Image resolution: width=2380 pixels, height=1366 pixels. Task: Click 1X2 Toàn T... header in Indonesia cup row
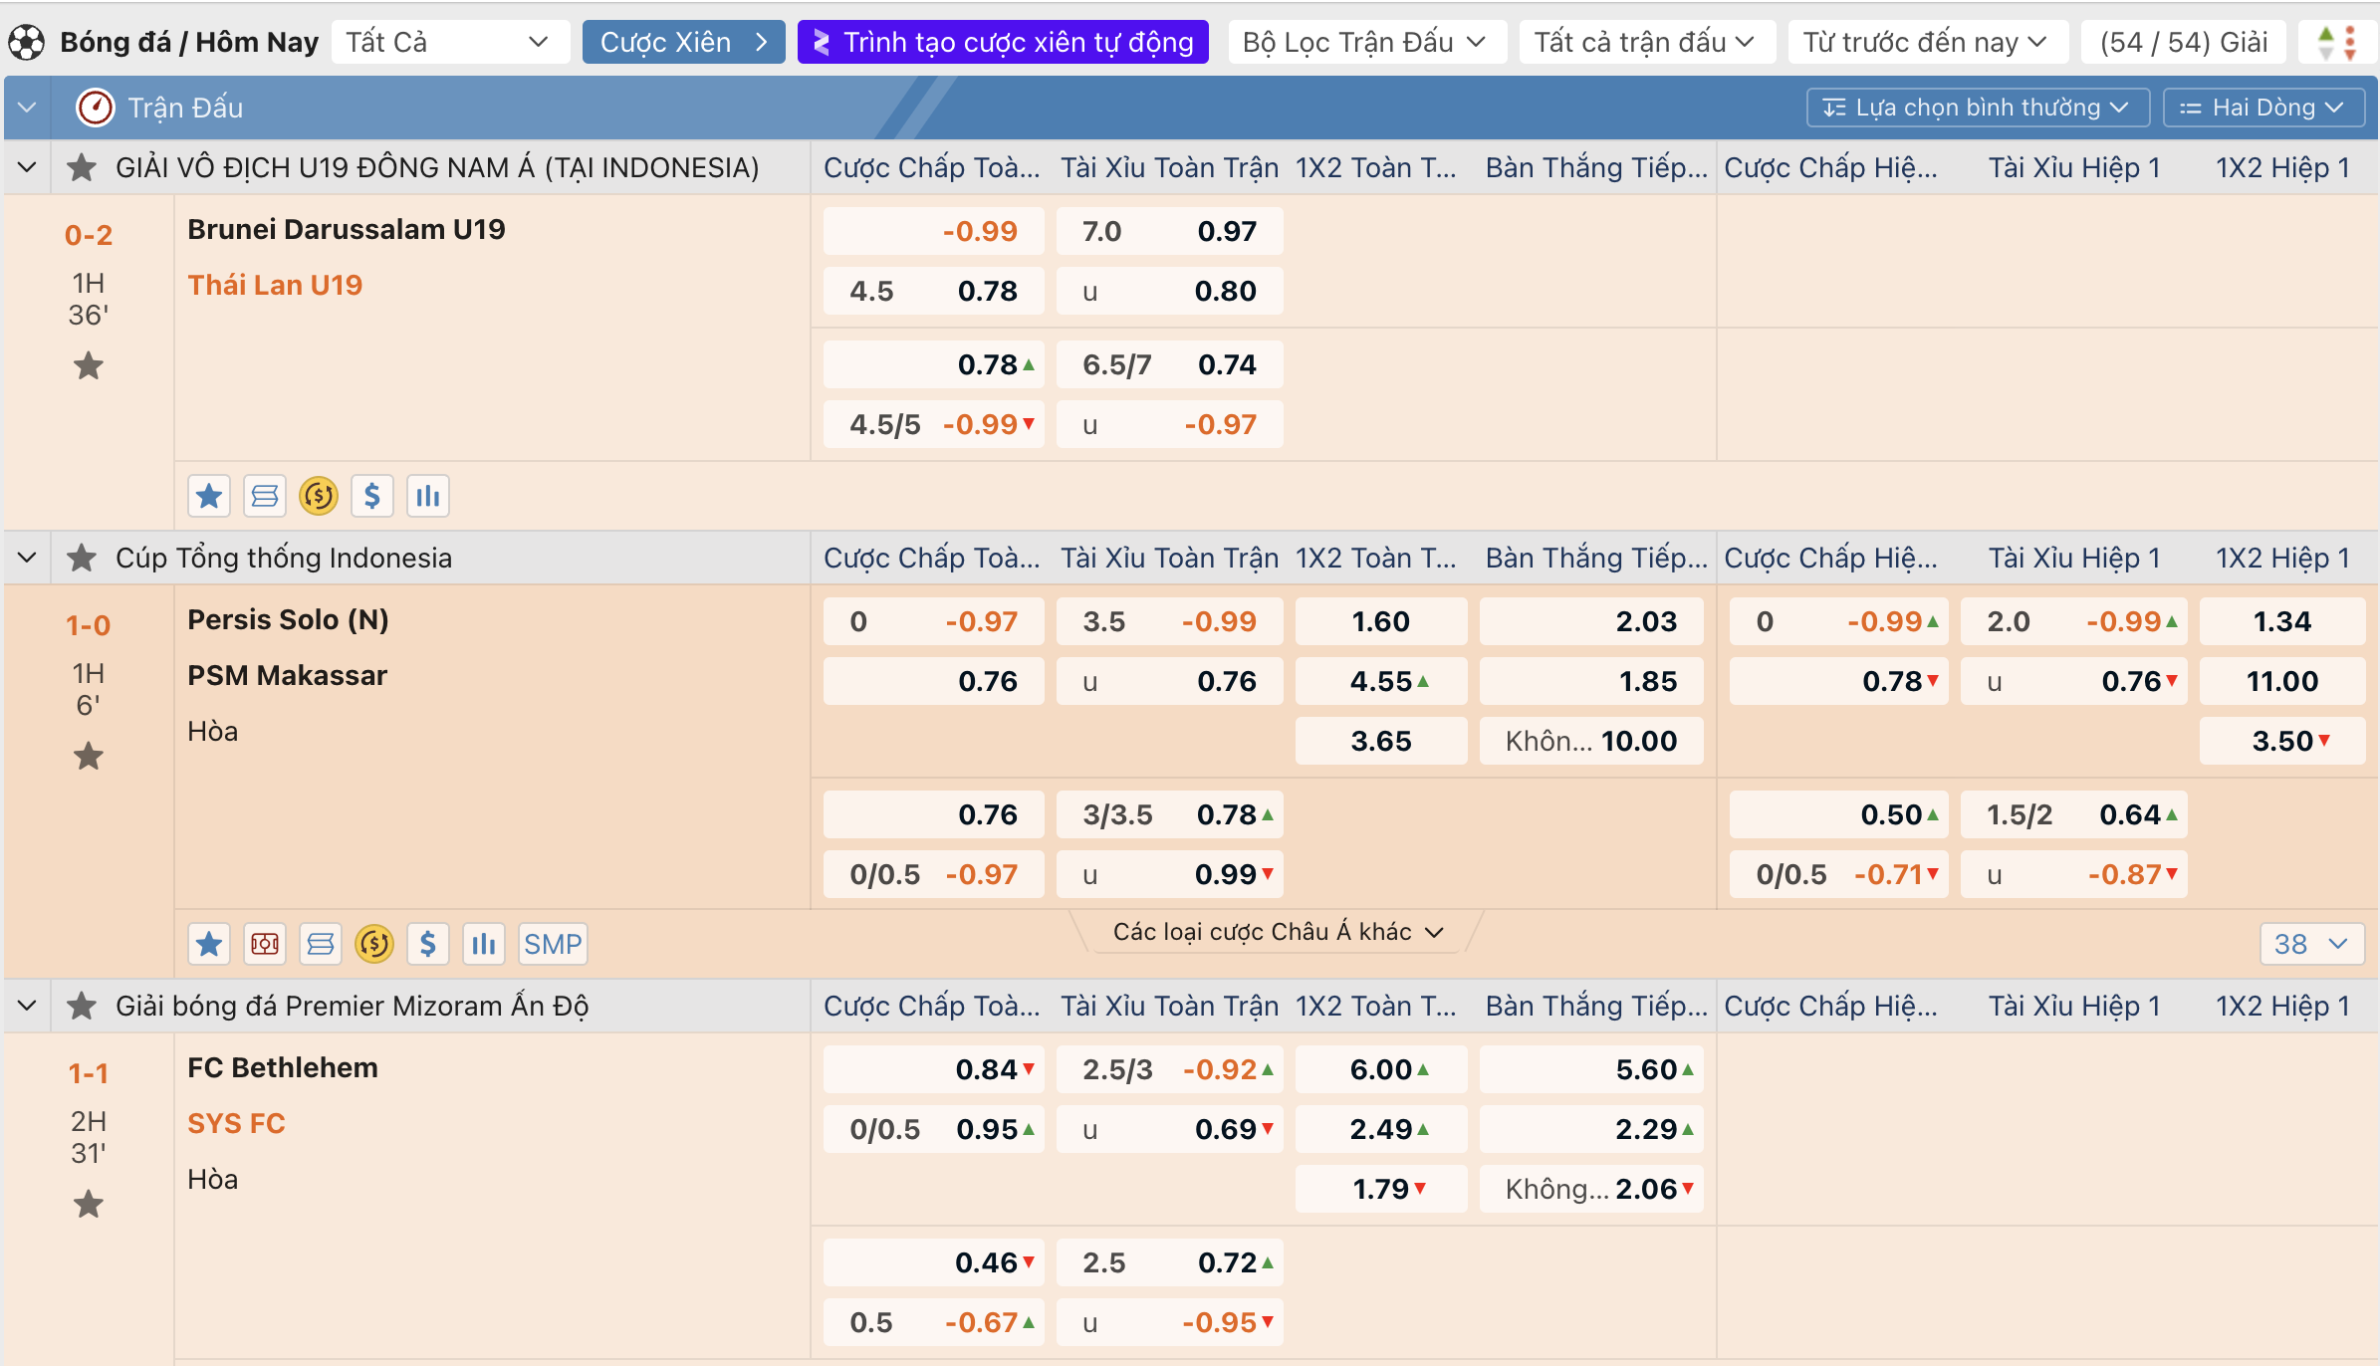tap(1375, 558)
